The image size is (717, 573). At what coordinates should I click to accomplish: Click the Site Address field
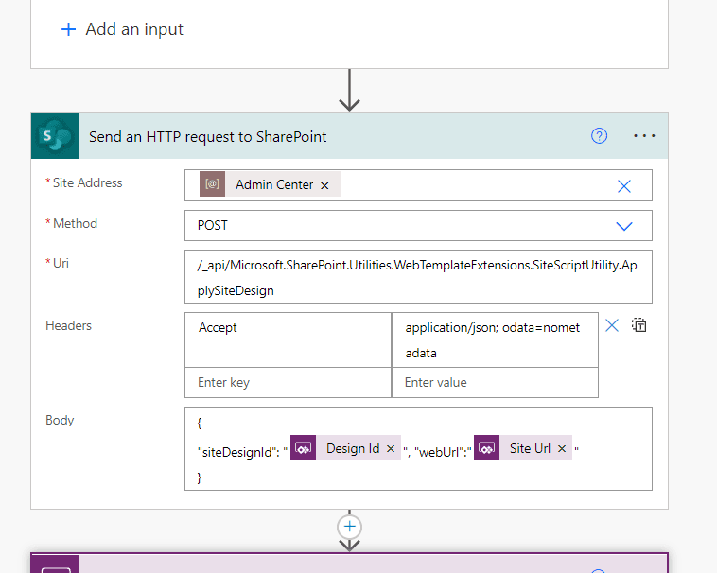[x=418, y=185]
